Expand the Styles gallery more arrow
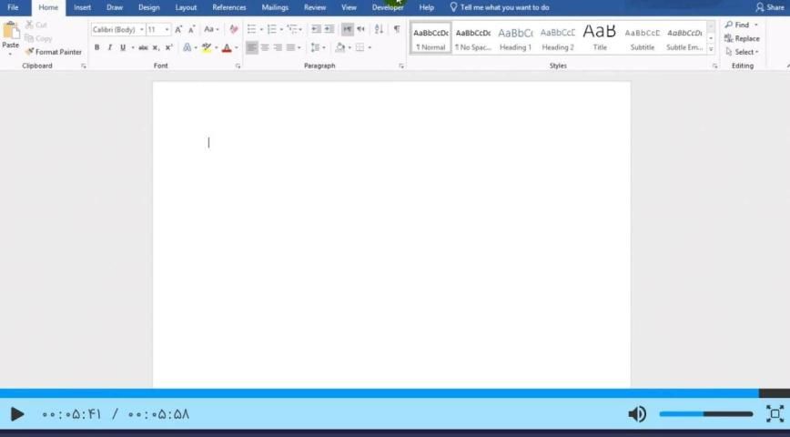Screen dimensions: 790x437 711,49
